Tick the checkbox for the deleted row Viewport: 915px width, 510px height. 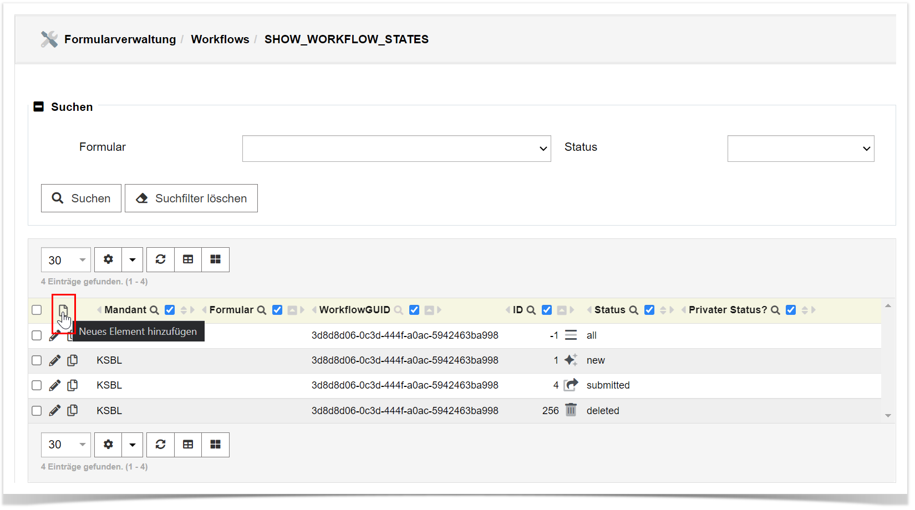(x=37, y=411)
